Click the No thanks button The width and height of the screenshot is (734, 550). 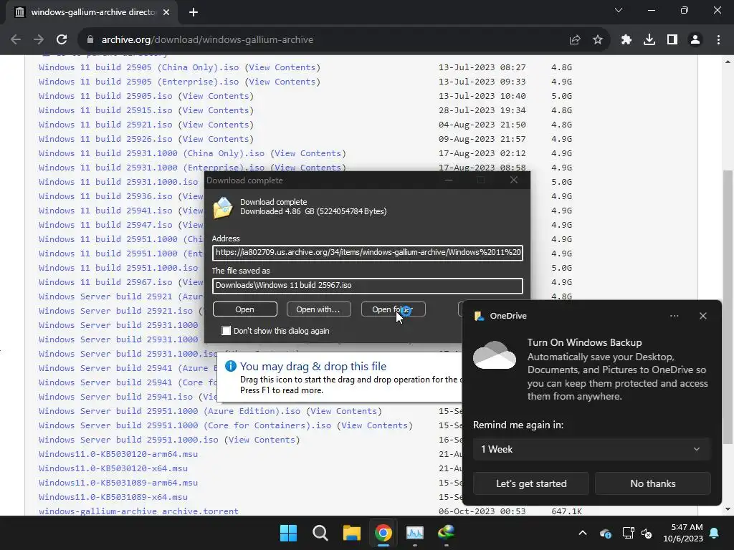click(652, 483)
